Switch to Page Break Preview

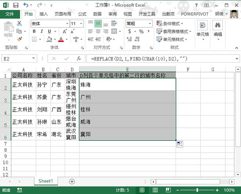pyautogui.click(x=168, y=190)
